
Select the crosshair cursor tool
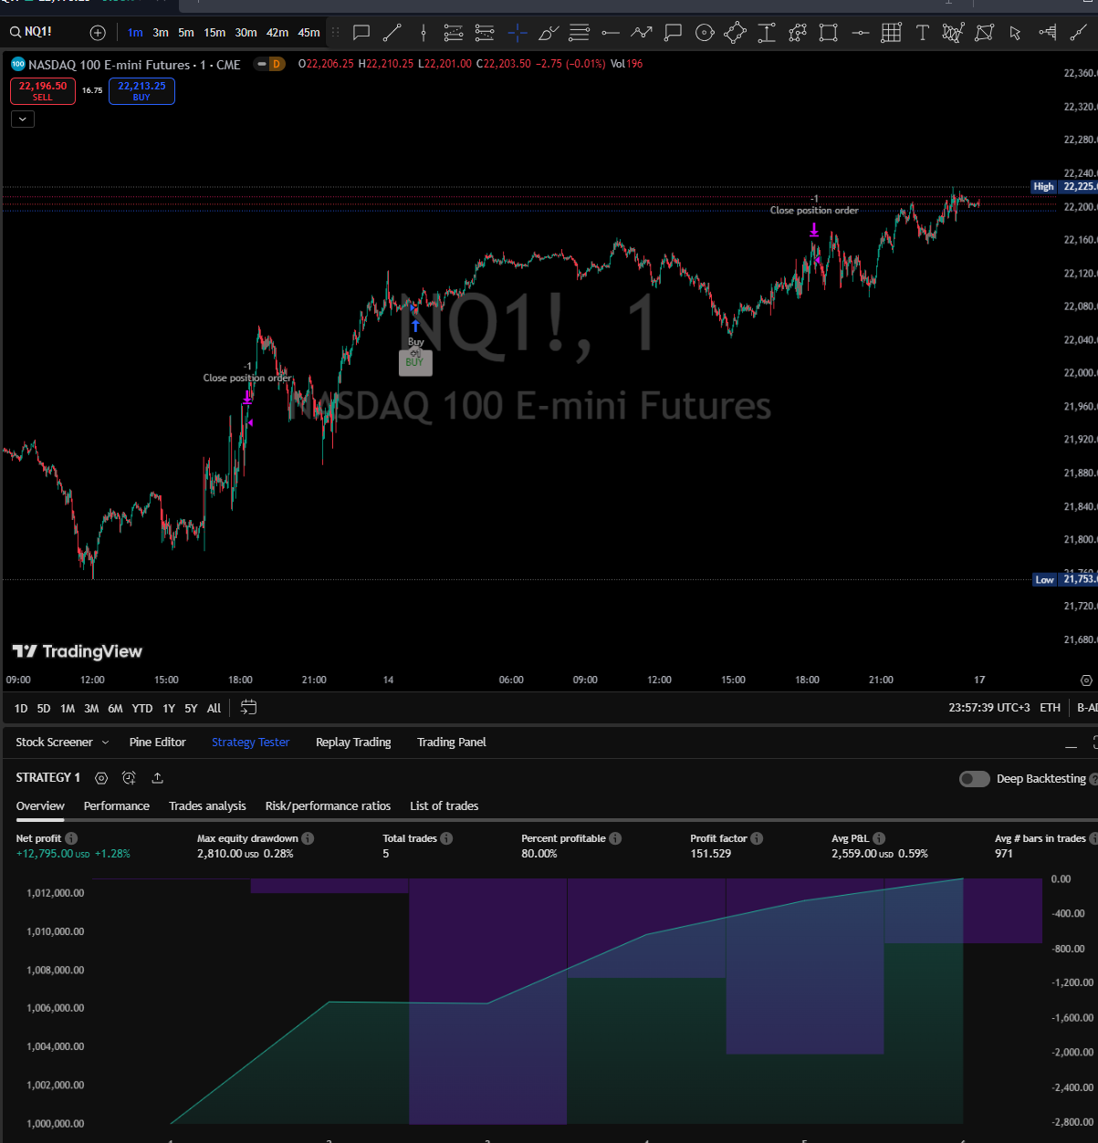pyautogui.click(x=518, y=33)
